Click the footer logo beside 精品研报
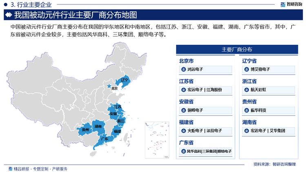Viewport: 306px width, 172px height. coord(11,169)
